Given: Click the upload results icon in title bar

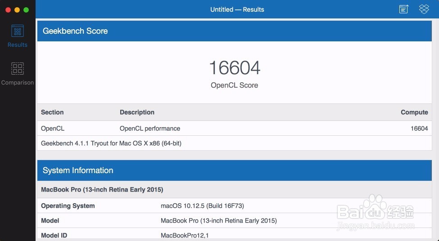Looking at the screenshot, I should click(404, 9).
